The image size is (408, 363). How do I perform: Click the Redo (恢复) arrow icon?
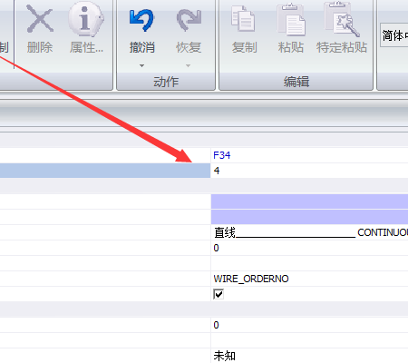pyautogui.click(x=189, y=20)
